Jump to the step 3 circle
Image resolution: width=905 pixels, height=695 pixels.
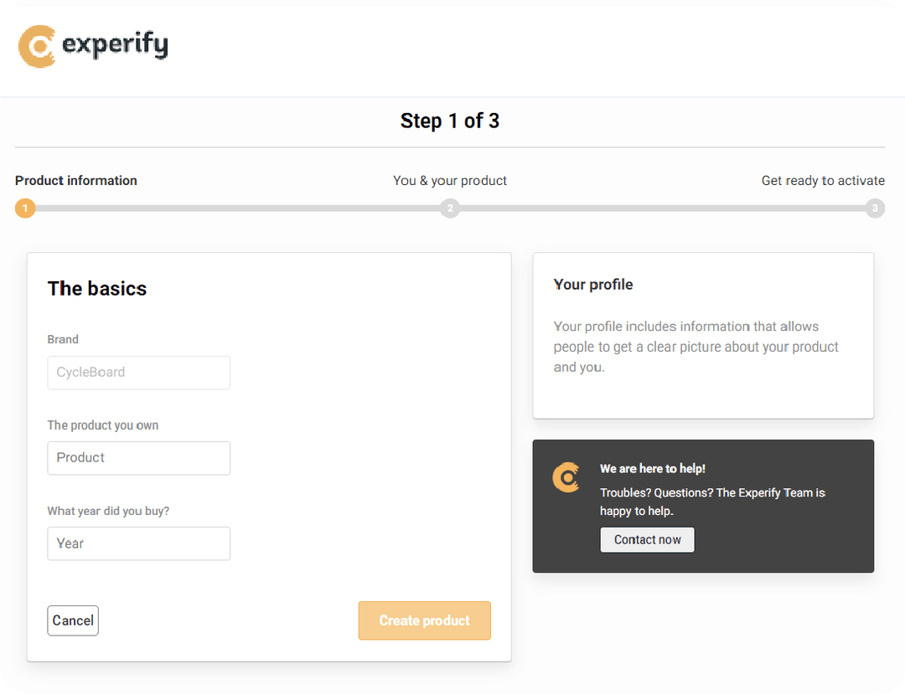(x=875, y=208)
